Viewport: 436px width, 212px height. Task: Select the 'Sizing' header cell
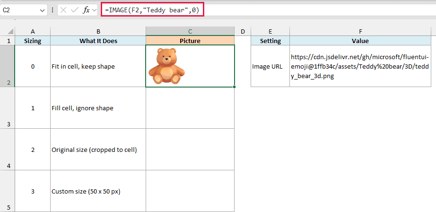pos(33,41)
